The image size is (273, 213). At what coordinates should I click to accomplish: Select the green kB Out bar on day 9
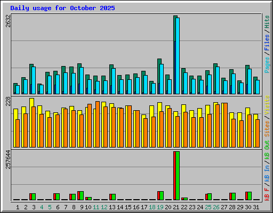(82, 196)
